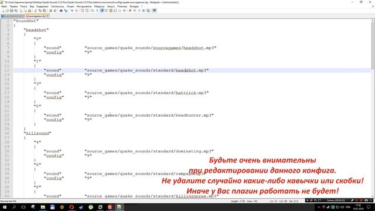Toggle Show All Characters icon

(x=97, y=11)
